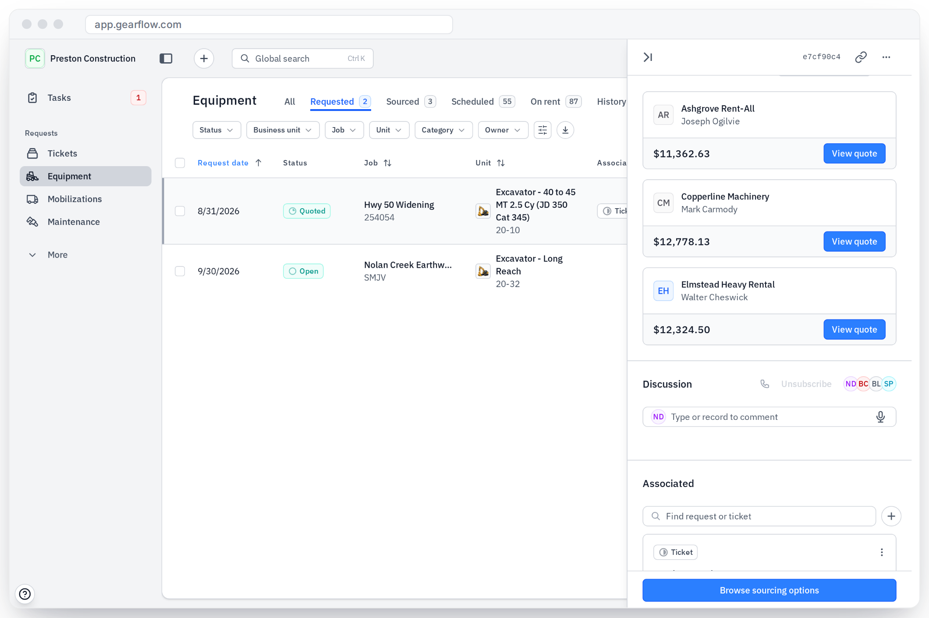The height and width of the screenshot is (618, 929).
Task: Open the Job filter dropdown
Action: click(x=344, y=130)
